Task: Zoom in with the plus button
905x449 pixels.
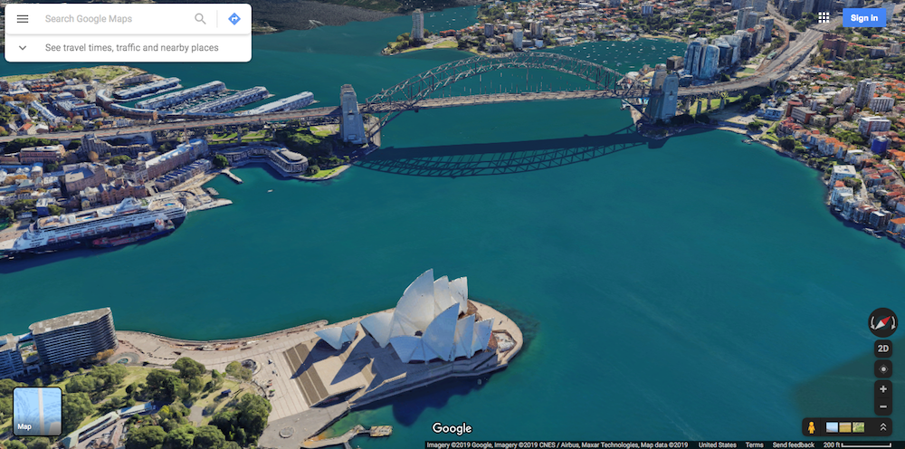Action: coord(883,390)
